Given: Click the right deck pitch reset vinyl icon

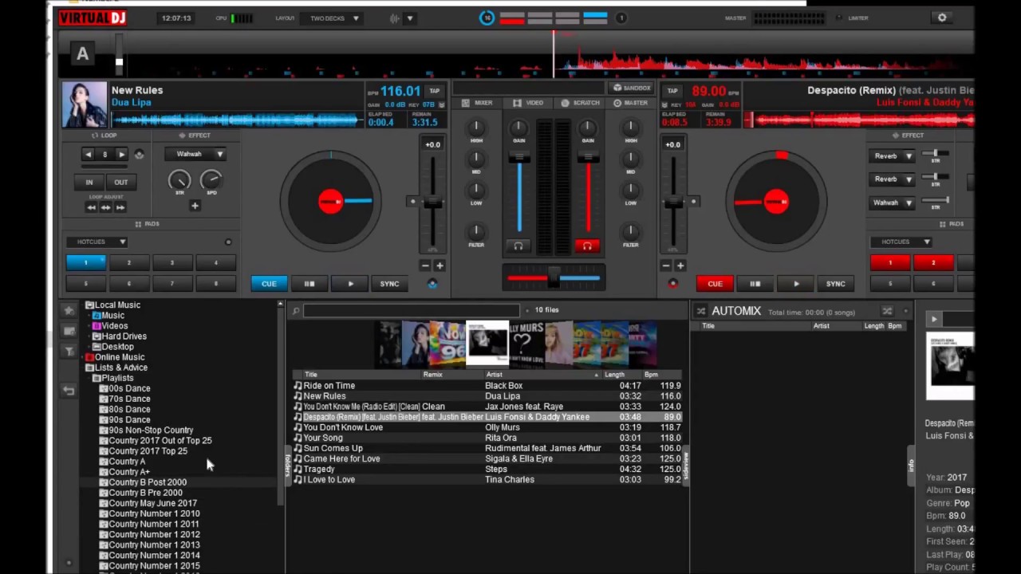Looking at the screenshot, I should [x=672, y=284].
